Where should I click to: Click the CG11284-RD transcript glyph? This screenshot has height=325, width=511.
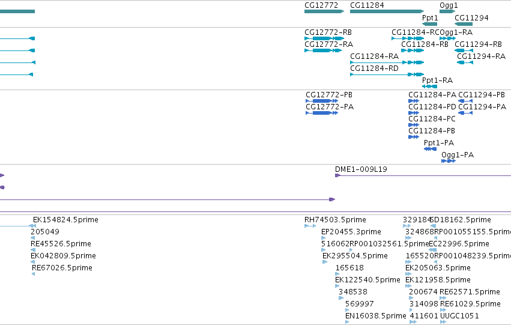[x=387, y=74]
